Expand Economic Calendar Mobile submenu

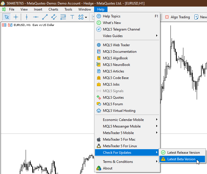click(127, 120)
